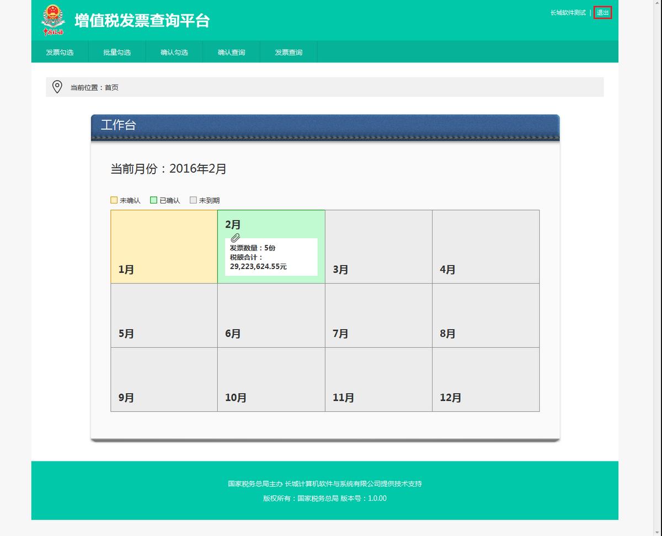
Task: Click the location pin icon in breadcrumb
Action: [x=57, y=87]
